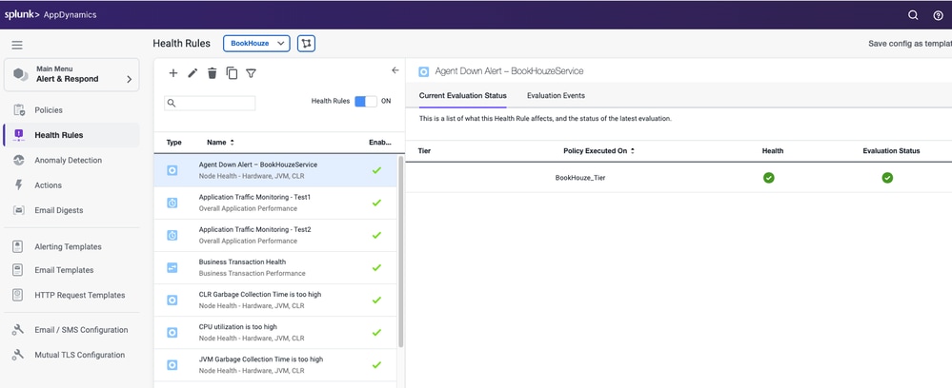
Task: Turn off the Health Rules switch
Action: click(366, 101)
